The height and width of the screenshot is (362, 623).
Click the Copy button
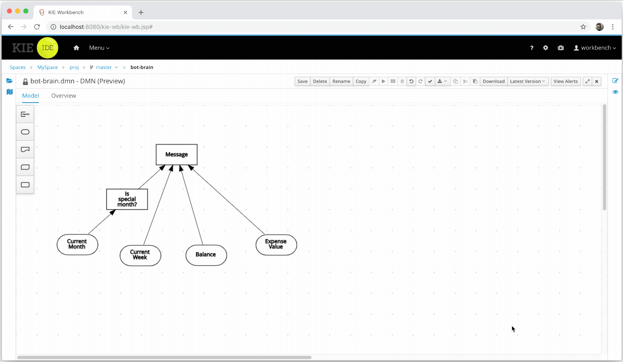[x=361, y=81]
